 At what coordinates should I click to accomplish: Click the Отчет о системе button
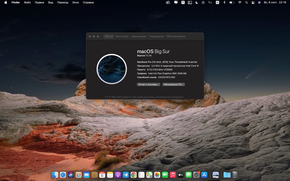coord(148,84)
